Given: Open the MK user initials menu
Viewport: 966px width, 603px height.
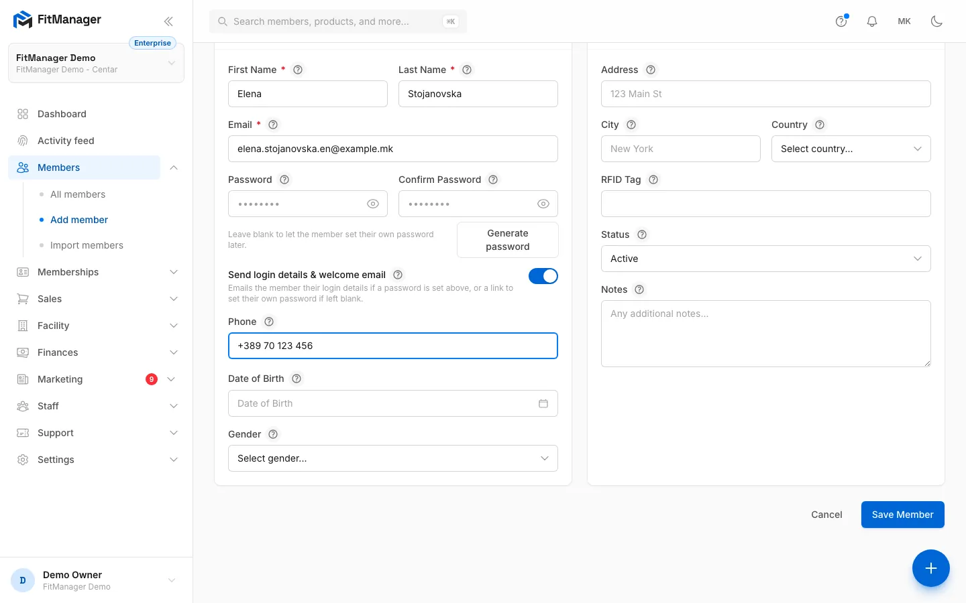Looking at the screenshot, I should click(904, 21).
